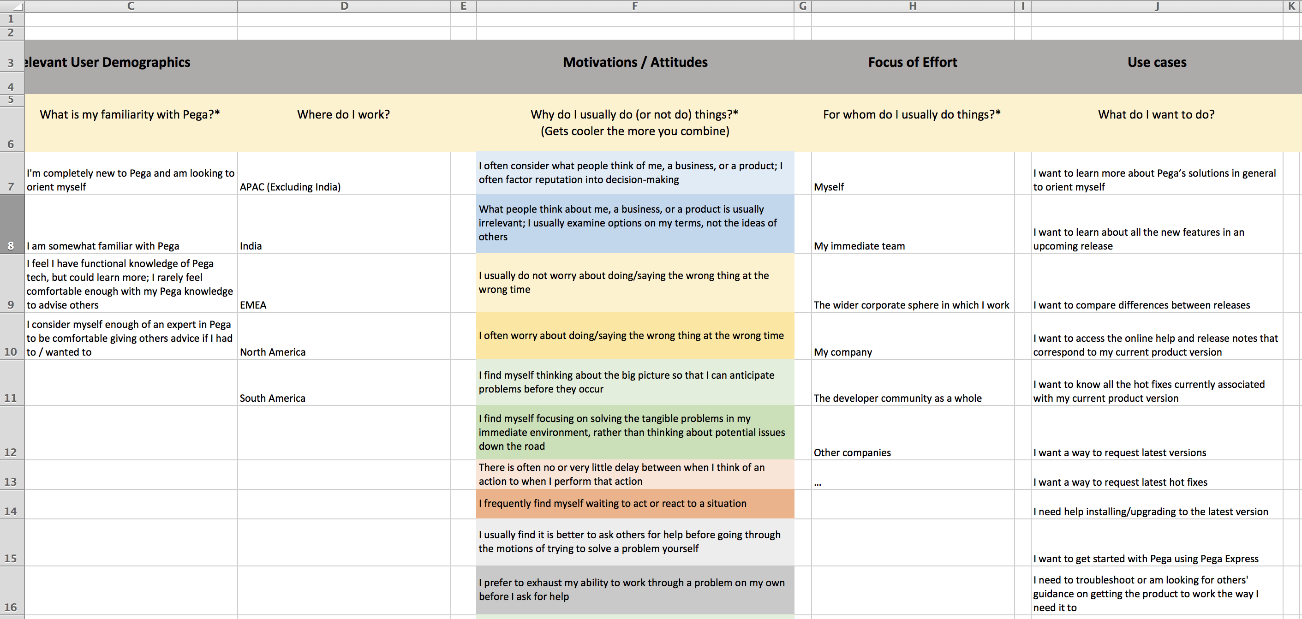The image size is (1302, 619).
Task: Select 'learn more about Pega's solutions' cell
Action: 1157,173
